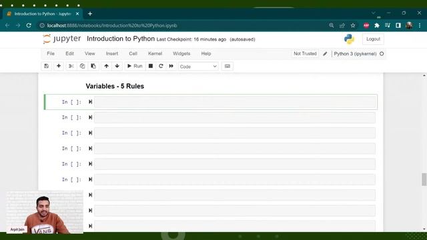Focus the sixth empty code cell
The image size is (427, 240).
[x=235, y=179]
